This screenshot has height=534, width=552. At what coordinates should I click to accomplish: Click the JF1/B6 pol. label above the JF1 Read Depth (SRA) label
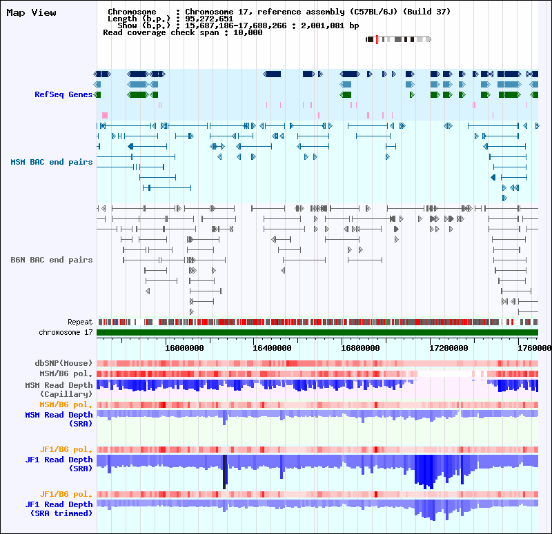click(66, 450)
